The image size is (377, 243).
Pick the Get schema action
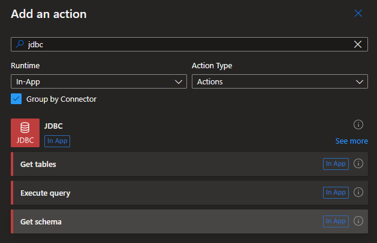click(x=162, y=221)
